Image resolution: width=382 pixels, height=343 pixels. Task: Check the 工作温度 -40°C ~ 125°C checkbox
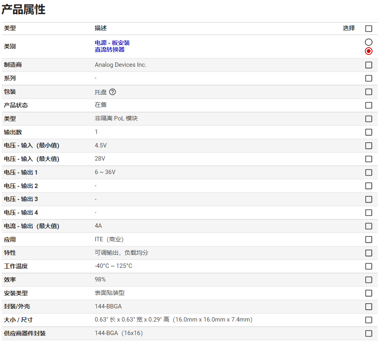pos(368,266)
